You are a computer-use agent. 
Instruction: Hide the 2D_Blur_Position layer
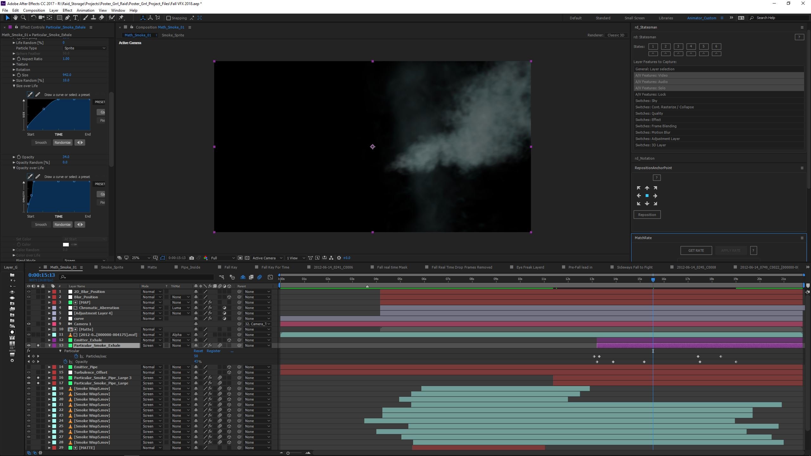tap(29, 292)
